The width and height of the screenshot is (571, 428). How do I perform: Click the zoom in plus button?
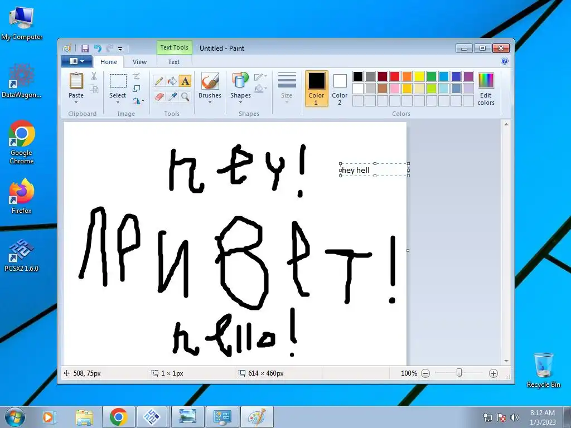click(x=493, y=373)
